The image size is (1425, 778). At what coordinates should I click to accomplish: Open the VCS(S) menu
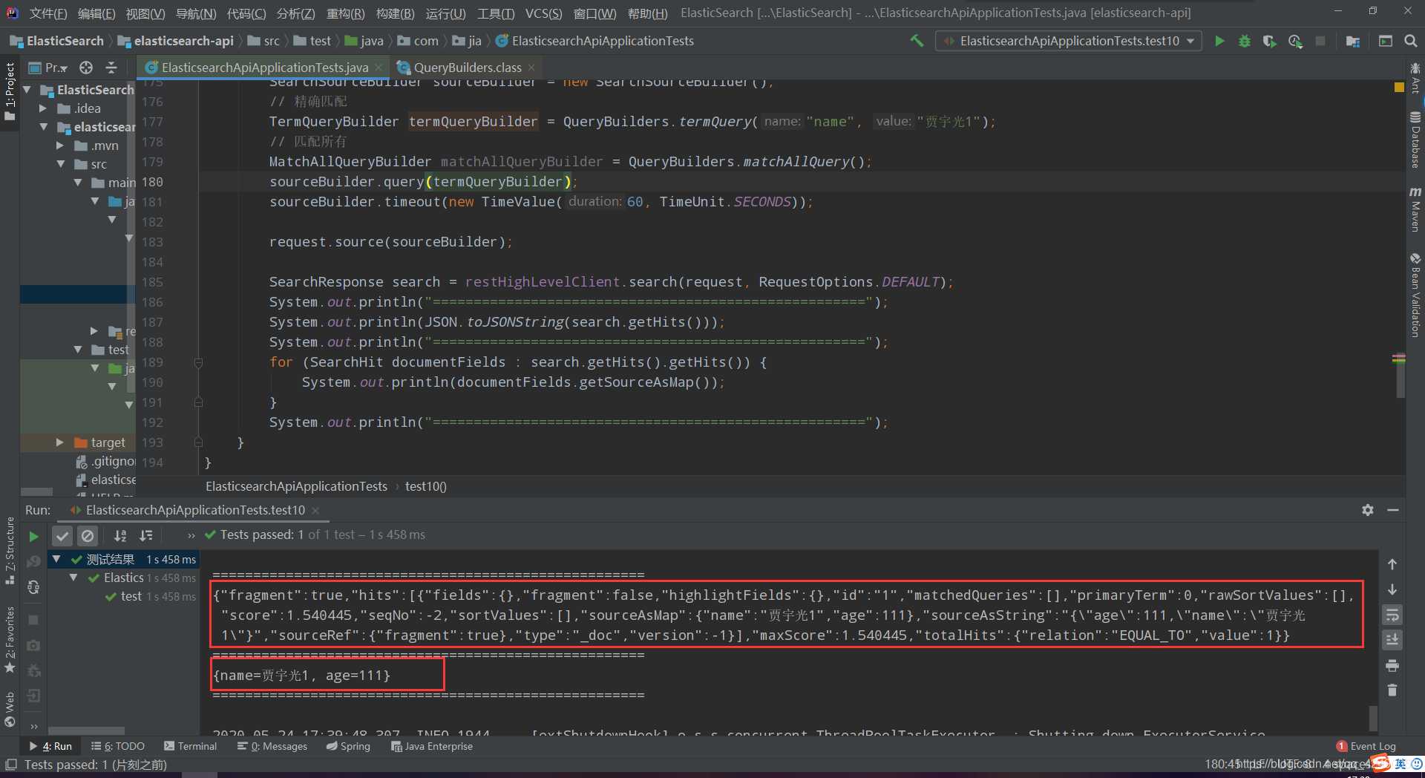click(x=544, y=13)
